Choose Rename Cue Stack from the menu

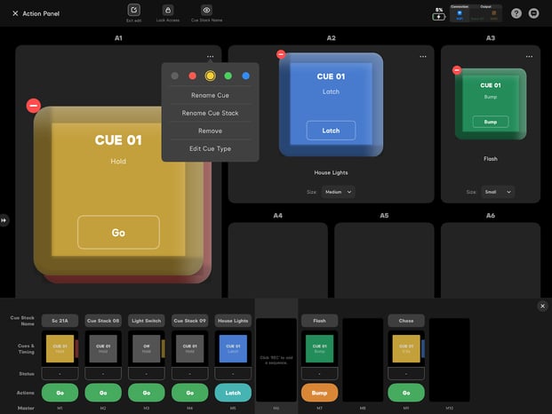point(210,113)
